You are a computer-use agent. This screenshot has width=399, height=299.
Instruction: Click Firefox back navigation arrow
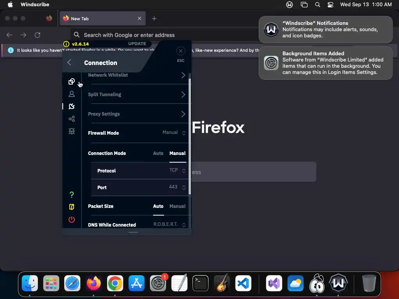point(9,35)
